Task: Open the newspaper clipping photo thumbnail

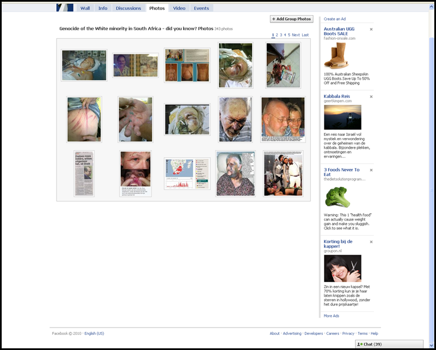Action: [84, 174]
